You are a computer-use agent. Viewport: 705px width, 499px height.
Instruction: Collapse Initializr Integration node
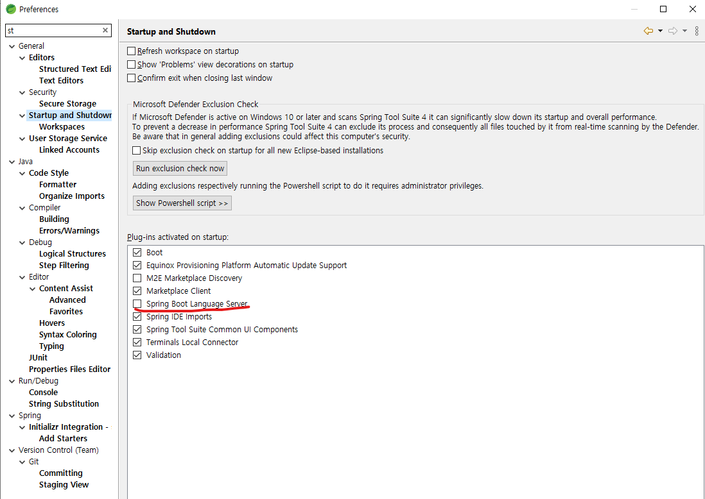[22, 427]
